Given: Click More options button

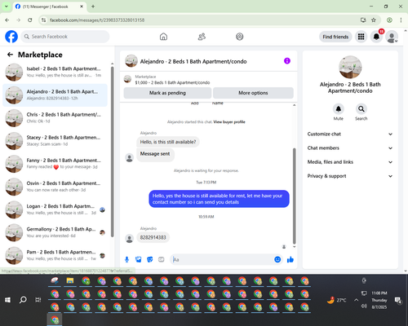Looking at the screenshot, I should 253,93.
